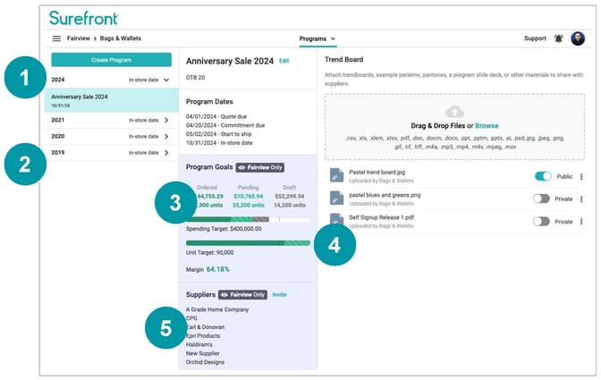Make pastel blues and greens.png public
The height and width of the screenshot is (380, 601).
[x=541, y=199]
